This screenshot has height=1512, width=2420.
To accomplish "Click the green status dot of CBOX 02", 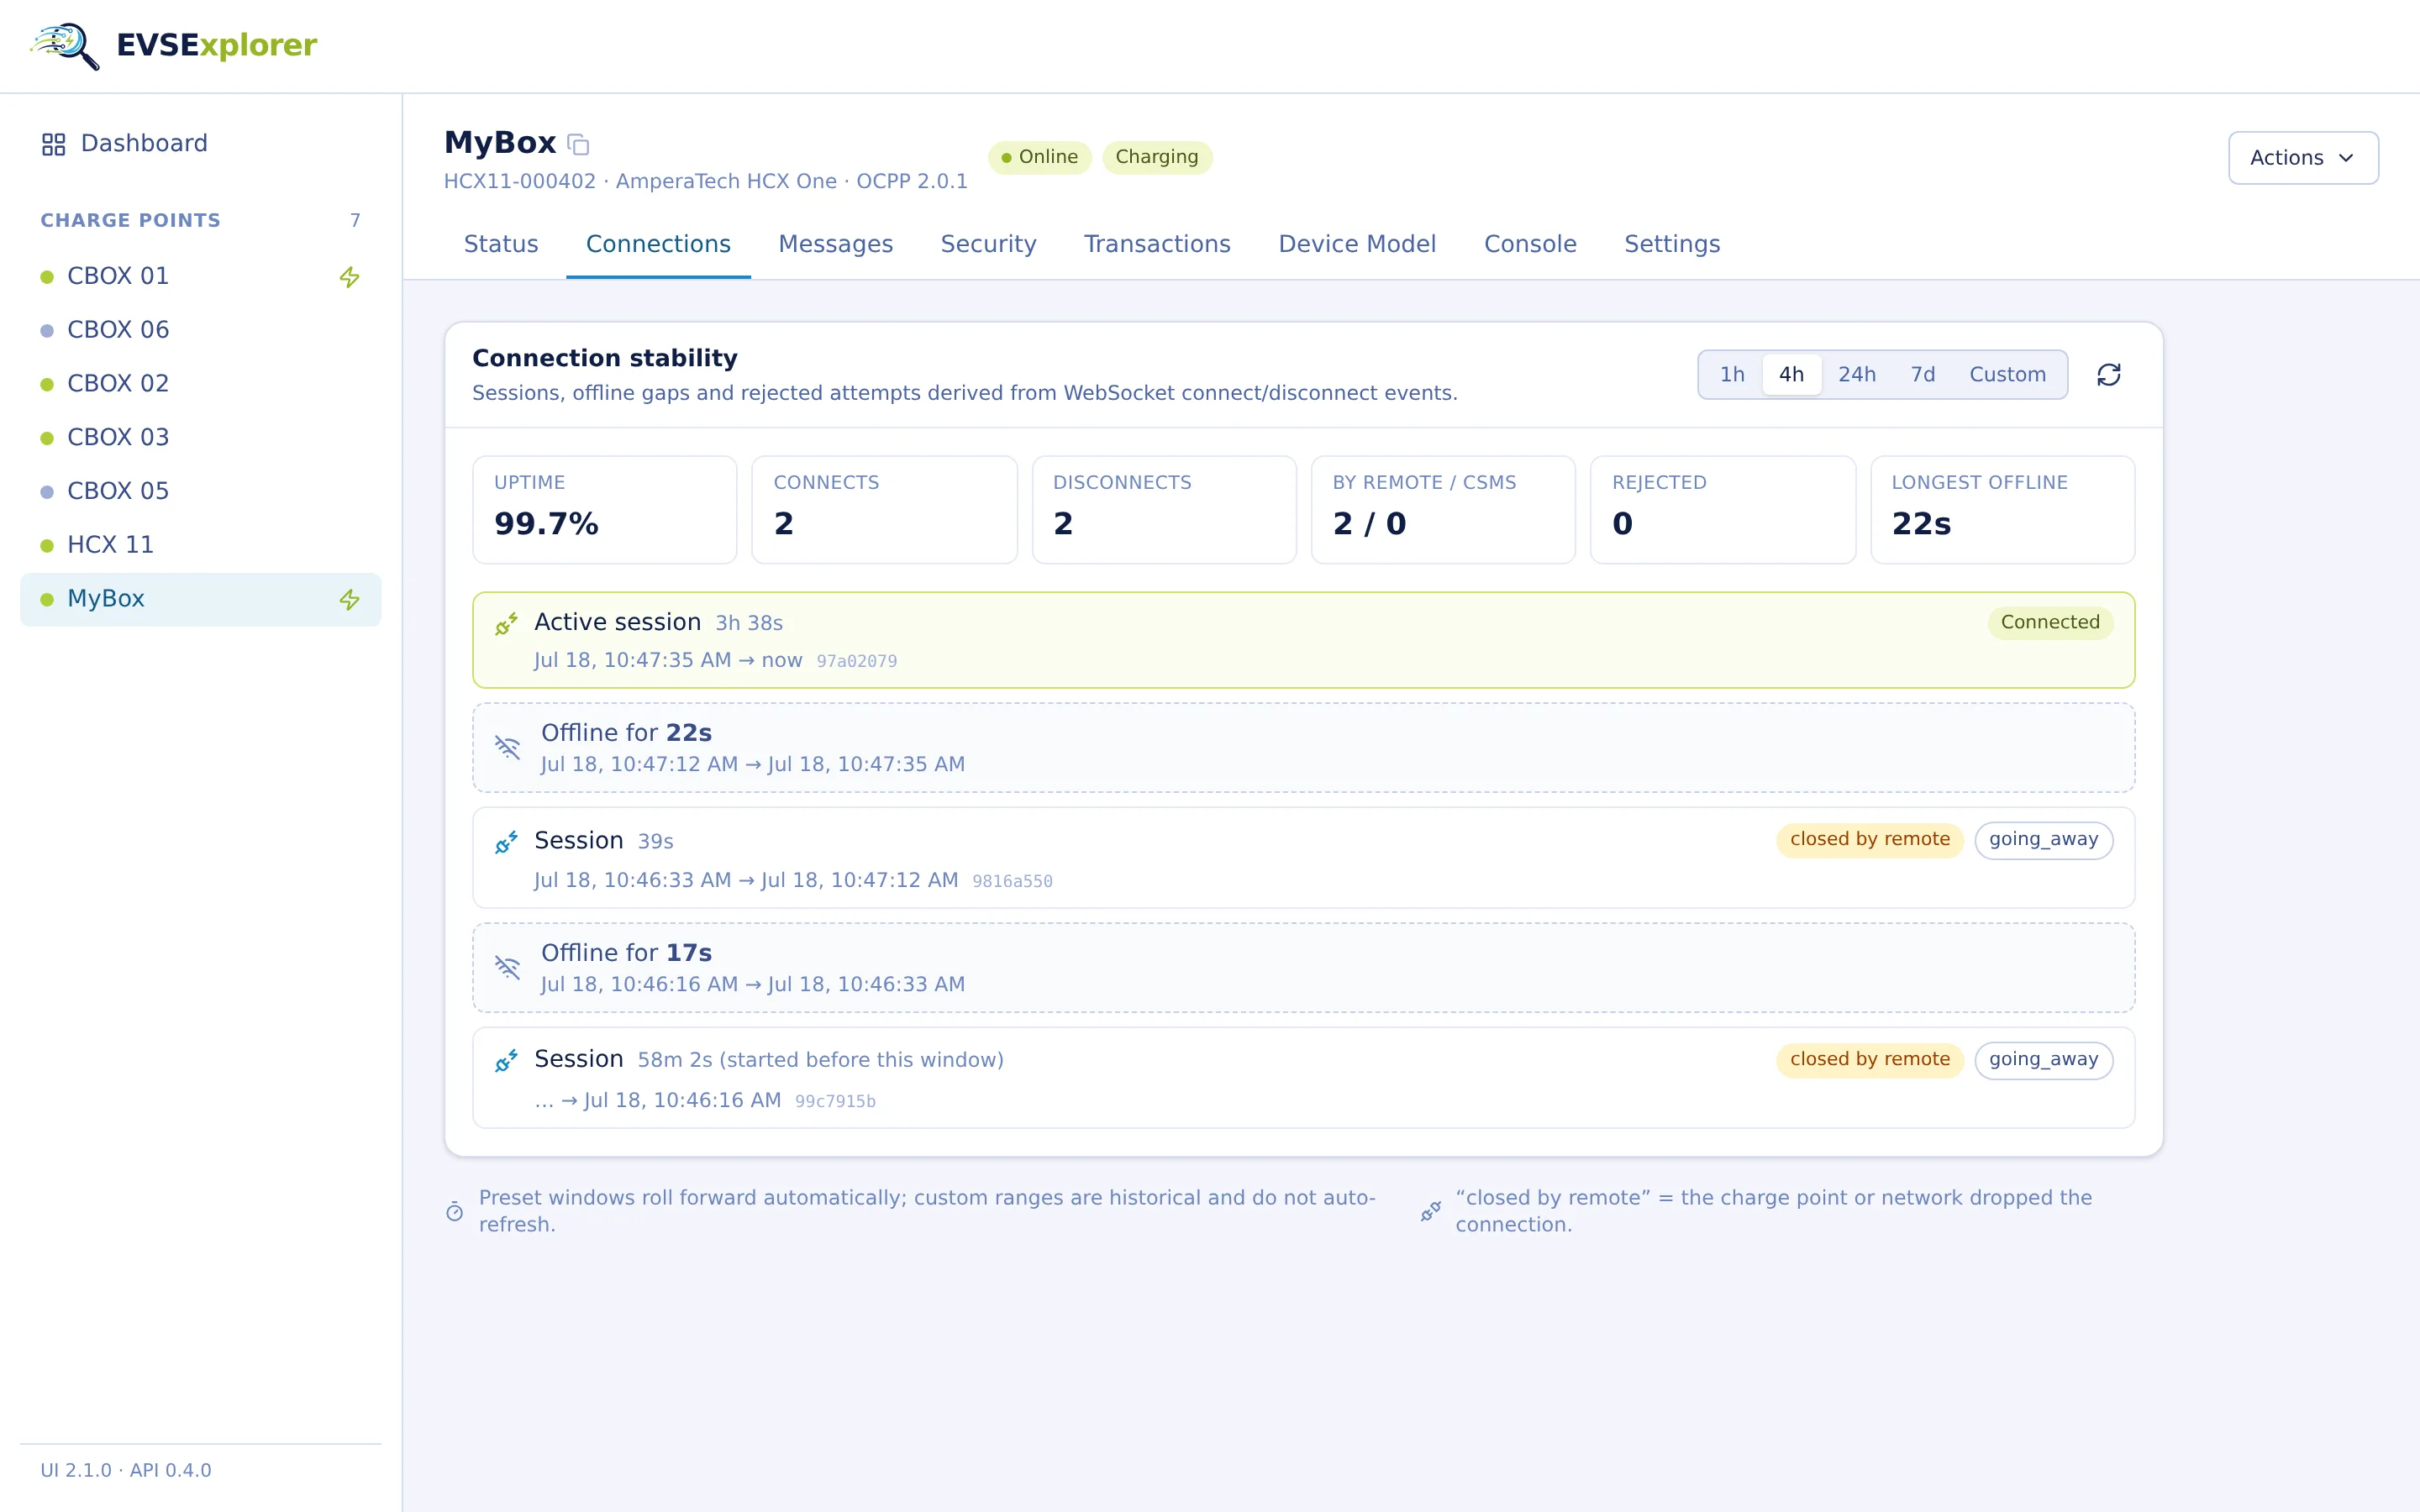I will (47, 385).
